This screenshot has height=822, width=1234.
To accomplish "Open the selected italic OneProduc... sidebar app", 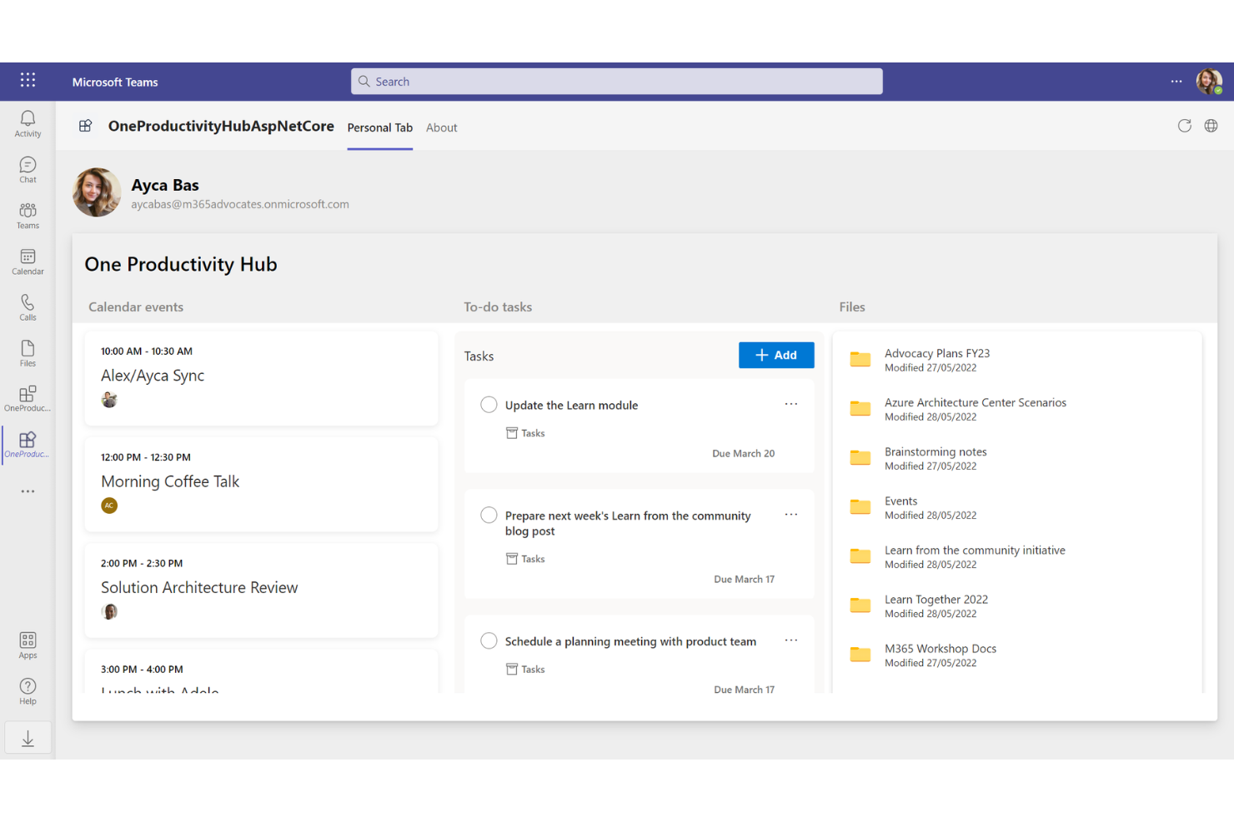I will [28, 444].
